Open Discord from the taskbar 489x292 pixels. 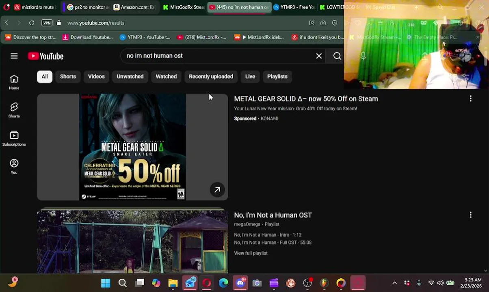tap(240, 283)
